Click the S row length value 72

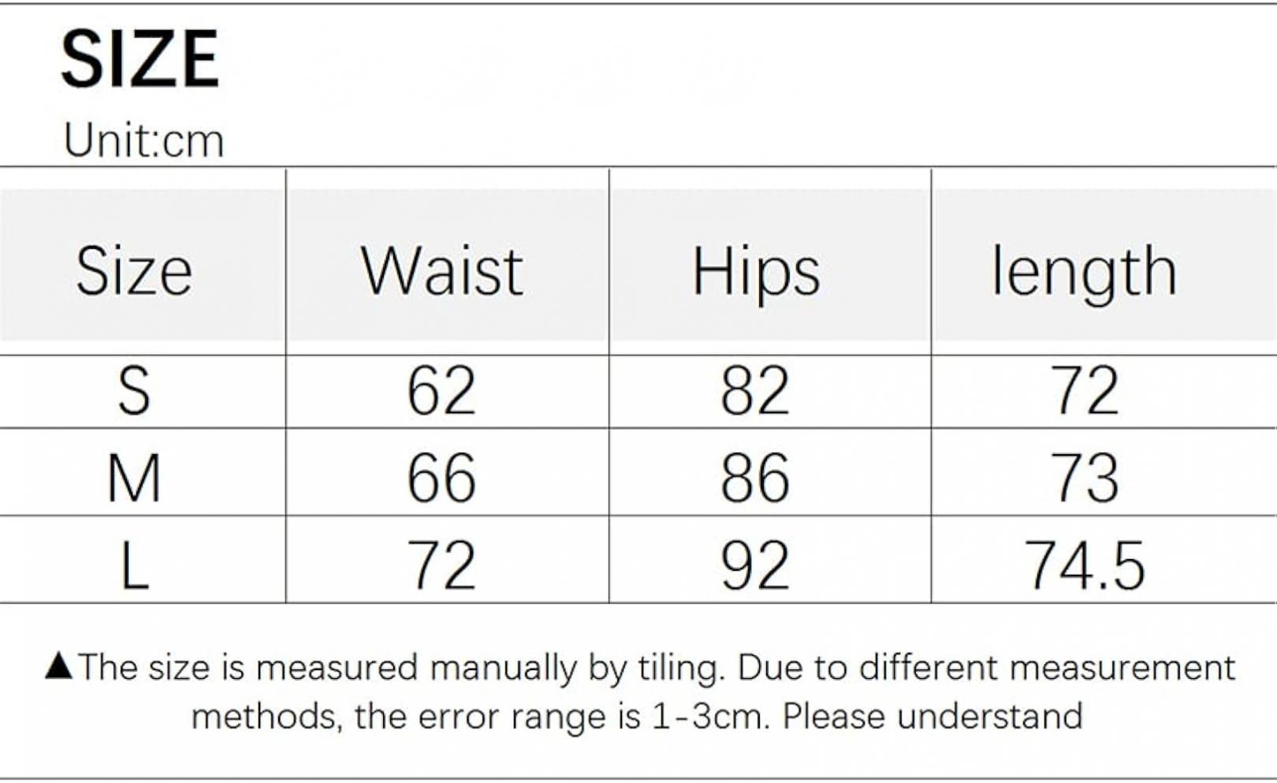click(1085, 391)
